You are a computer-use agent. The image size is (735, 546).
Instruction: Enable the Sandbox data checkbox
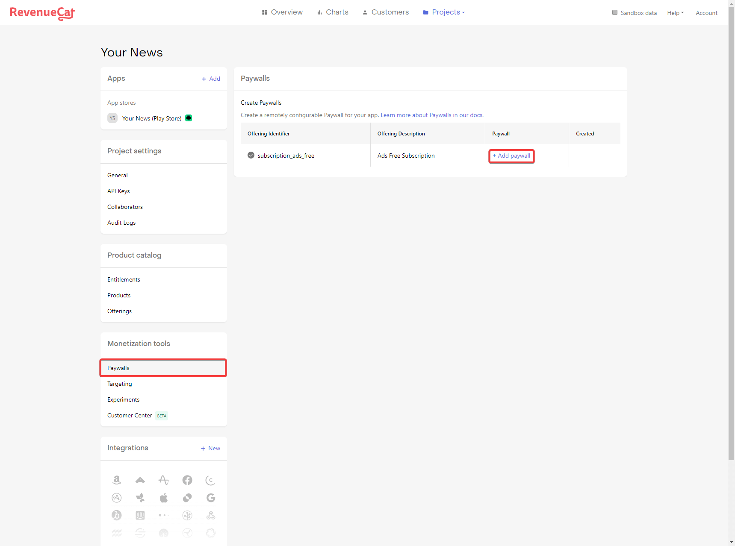click(x=615, y=12)
